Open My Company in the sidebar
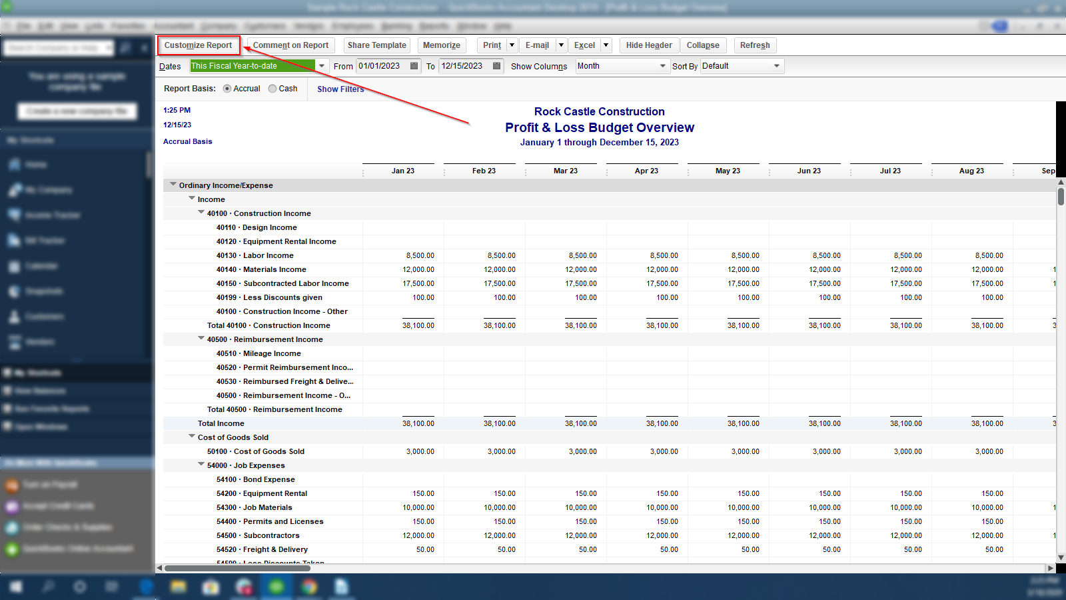1066x600 pixels. [x=40, y=190]
